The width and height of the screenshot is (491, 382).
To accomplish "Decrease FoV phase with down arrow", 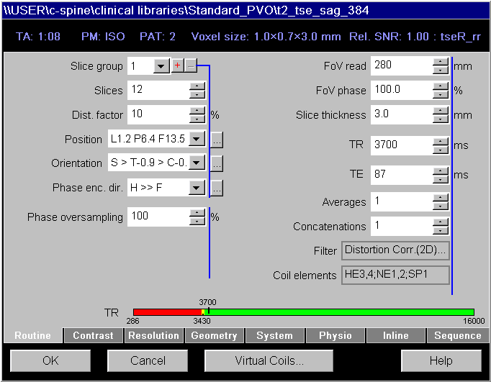I will [441, 94].
